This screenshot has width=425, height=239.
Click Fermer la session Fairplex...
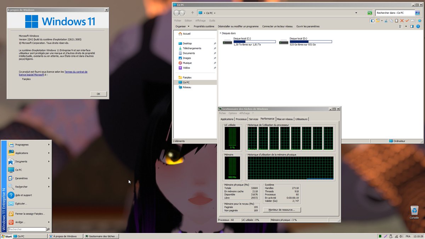click(29, 214)
